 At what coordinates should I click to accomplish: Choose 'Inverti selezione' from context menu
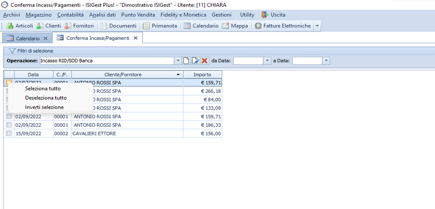(x=44, y=107)
